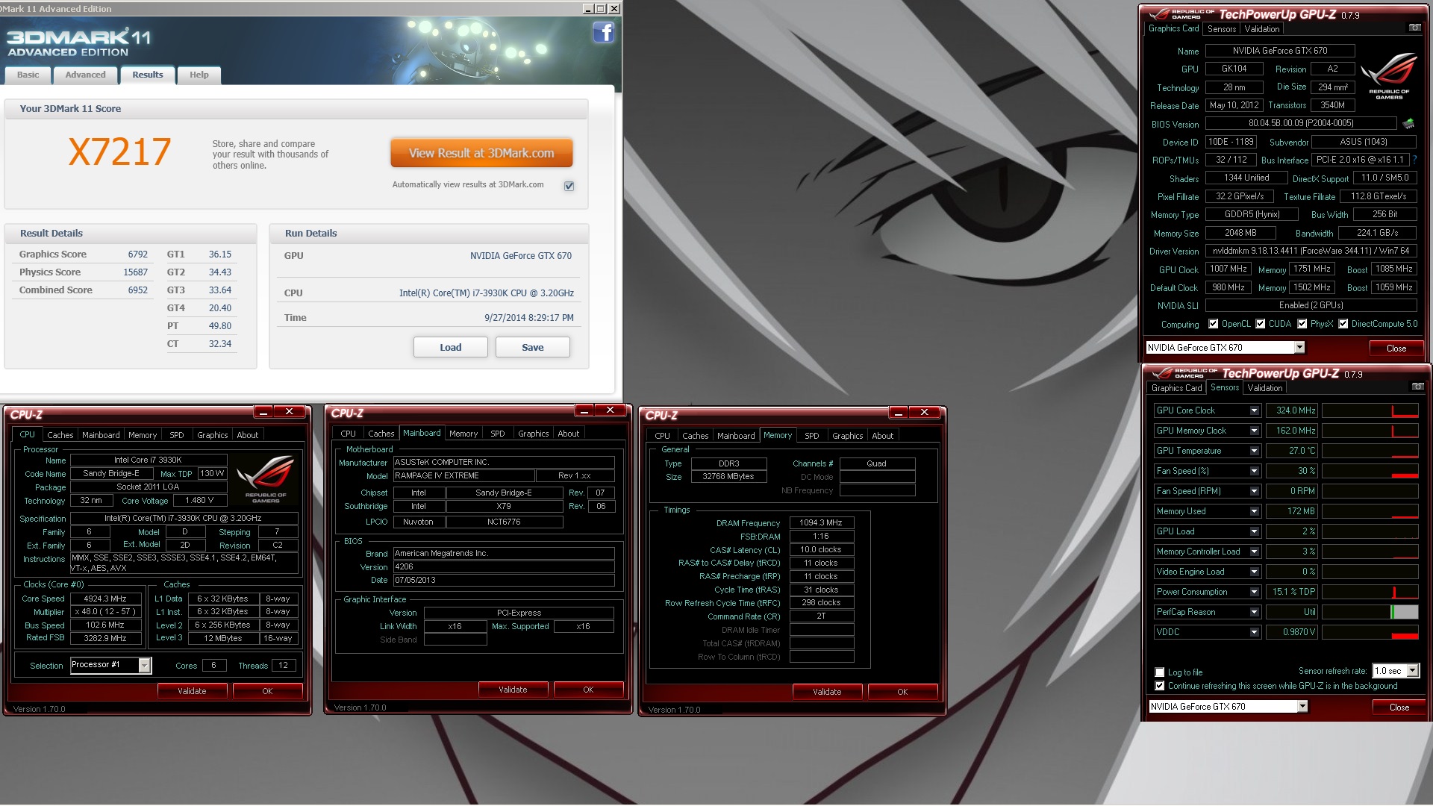Click the Core Speed field 4924.3 MHz
1433x806 pixels.
coord(105,599)
